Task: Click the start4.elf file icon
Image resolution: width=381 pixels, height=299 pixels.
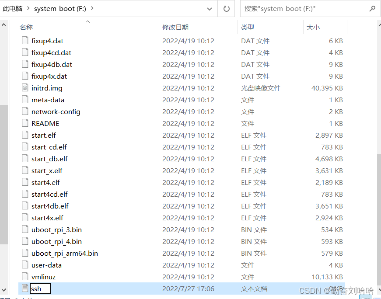Action: point(25,182)
